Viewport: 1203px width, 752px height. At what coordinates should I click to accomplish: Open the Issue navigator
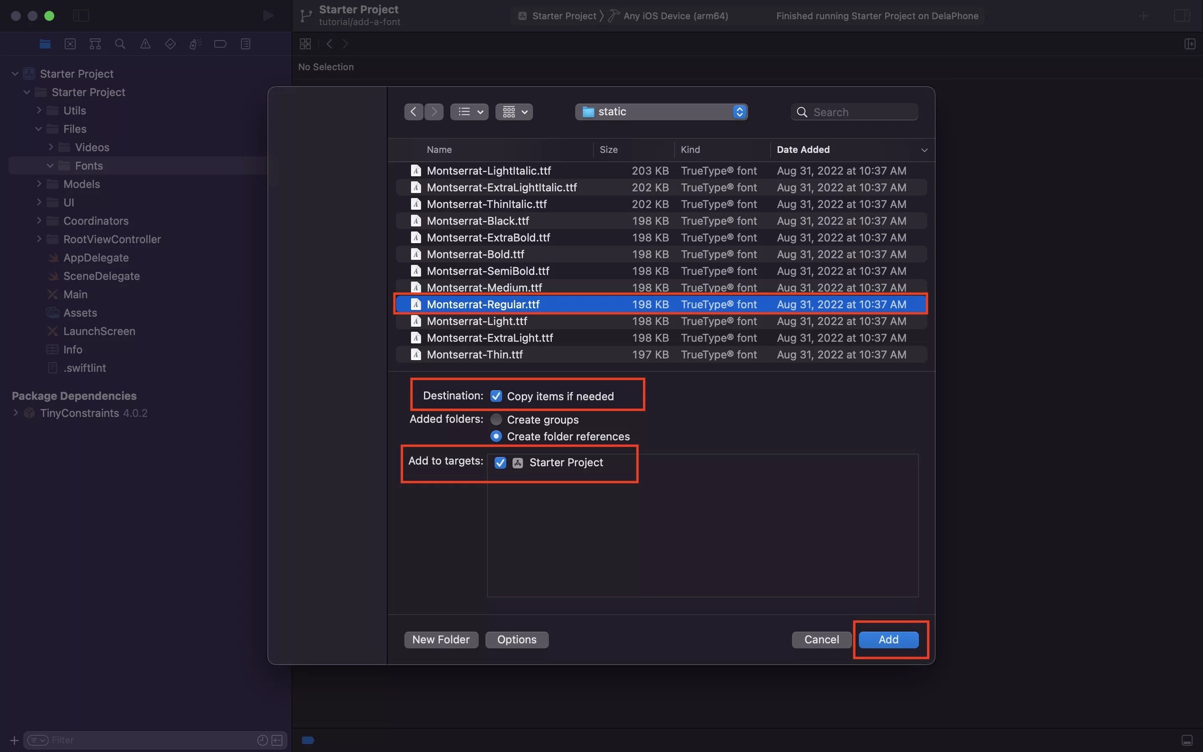click(x=145, y=44)
